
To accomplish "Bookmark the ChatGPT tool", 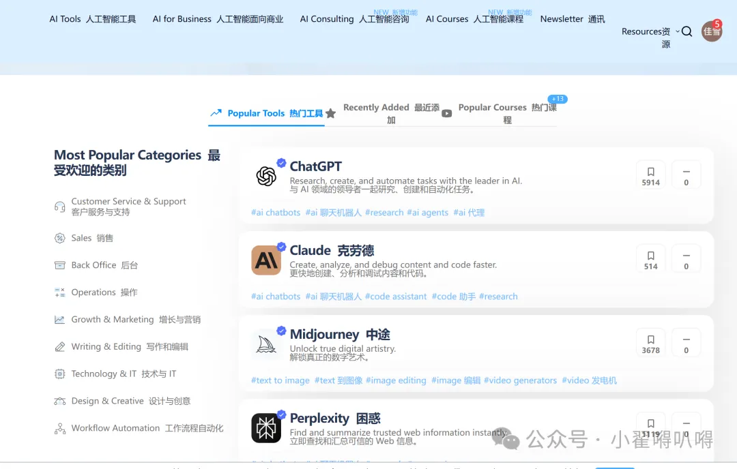I will point(650,176).
